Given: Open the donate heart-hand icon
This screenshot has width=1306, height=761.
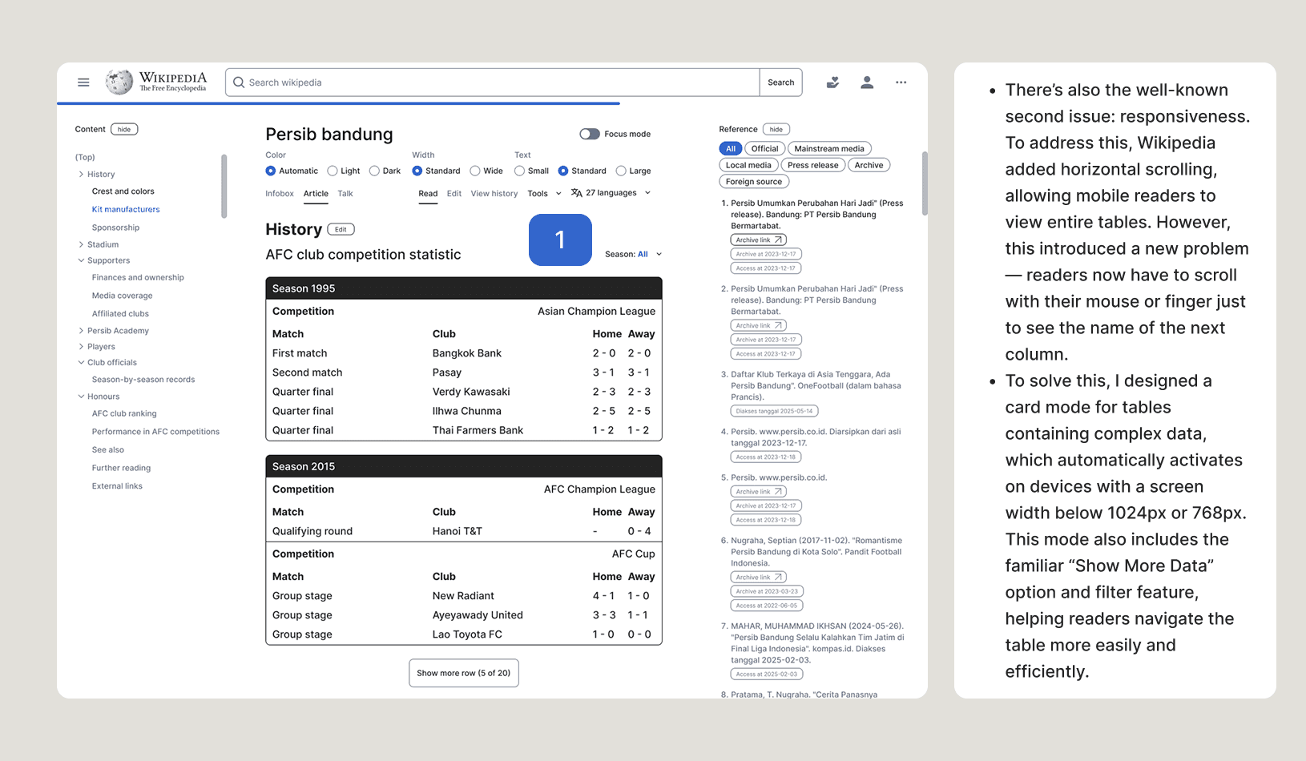Looking at the screenshot, I should (x=833, y=83).
